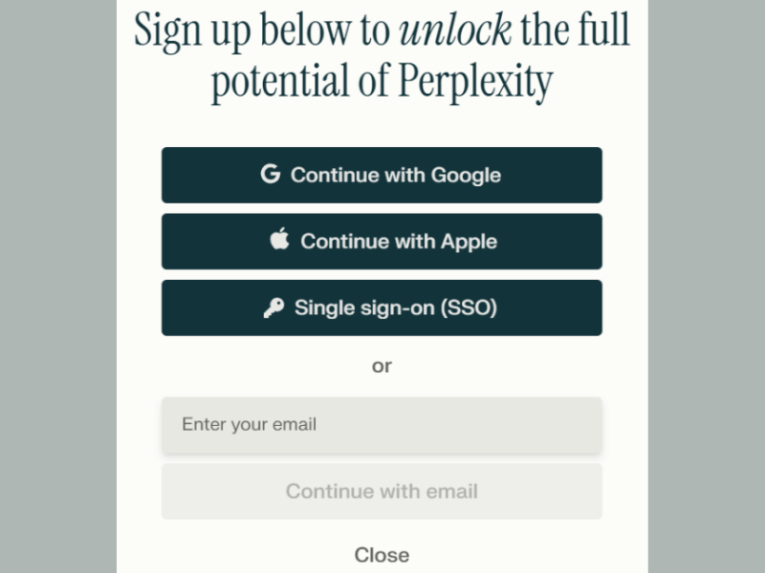Click the "(SSO)" text on third button
The height and width of the screenshot is (573, 765).
point(469,308)
